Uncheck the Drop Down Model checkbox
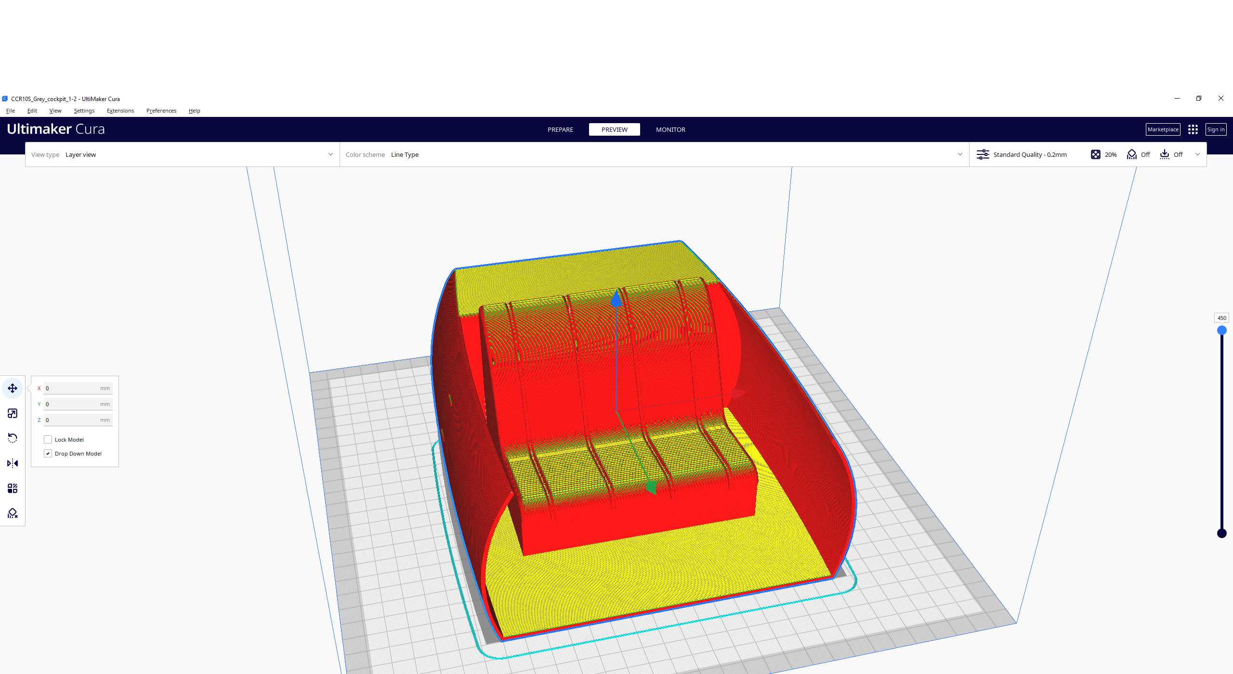 click(x=48, y=454)
